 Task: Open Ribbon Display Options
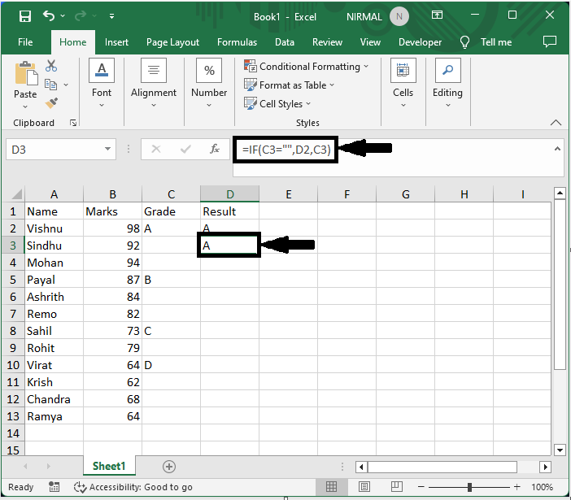point(437,15)
